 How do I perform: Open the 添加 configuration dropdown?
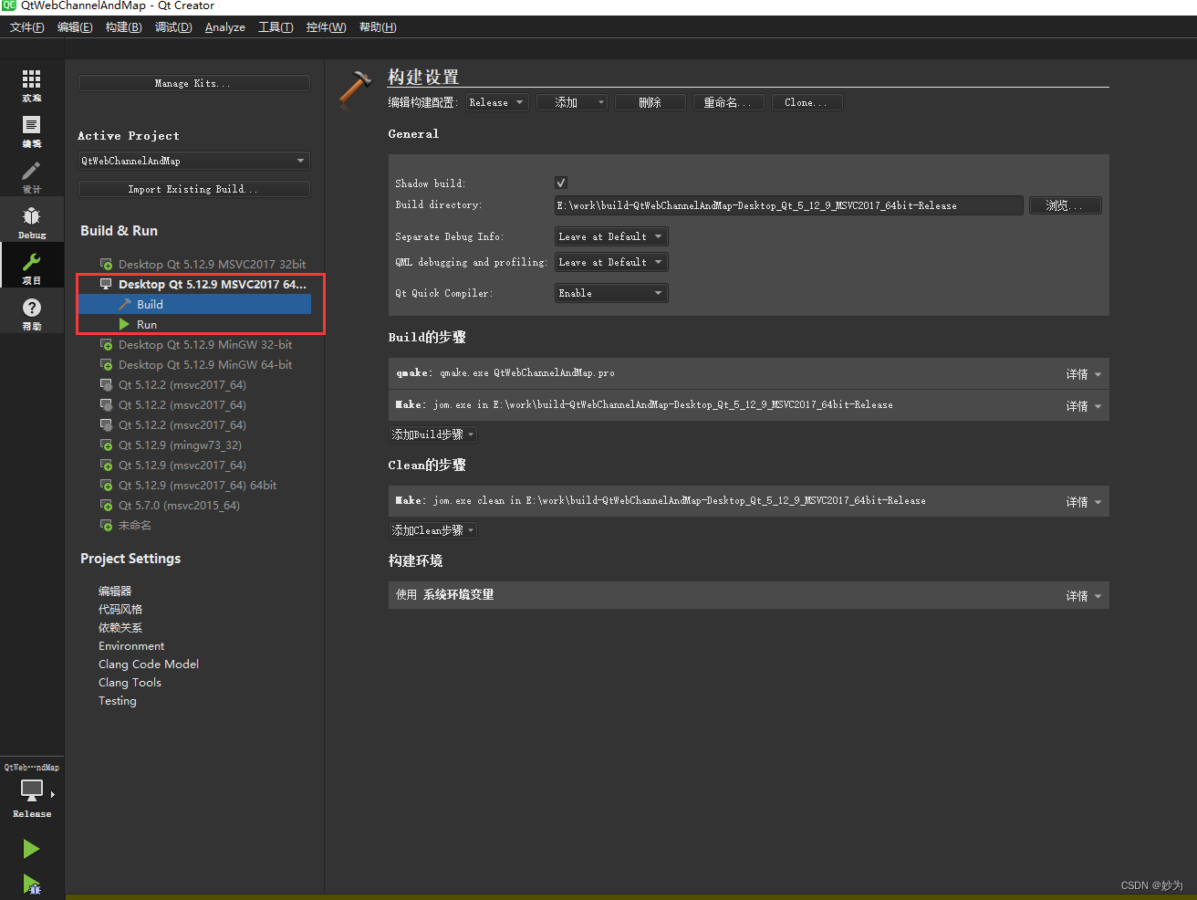pos(572,102)
